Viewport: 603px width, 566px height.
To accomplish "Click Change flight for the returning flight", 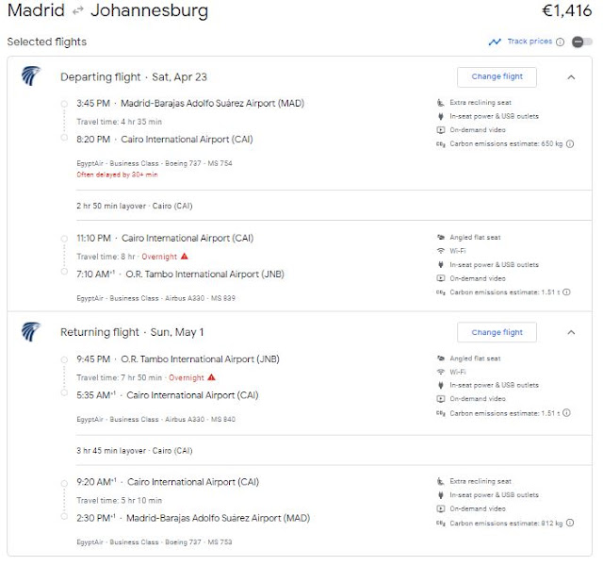I will [x=497, y=332].
